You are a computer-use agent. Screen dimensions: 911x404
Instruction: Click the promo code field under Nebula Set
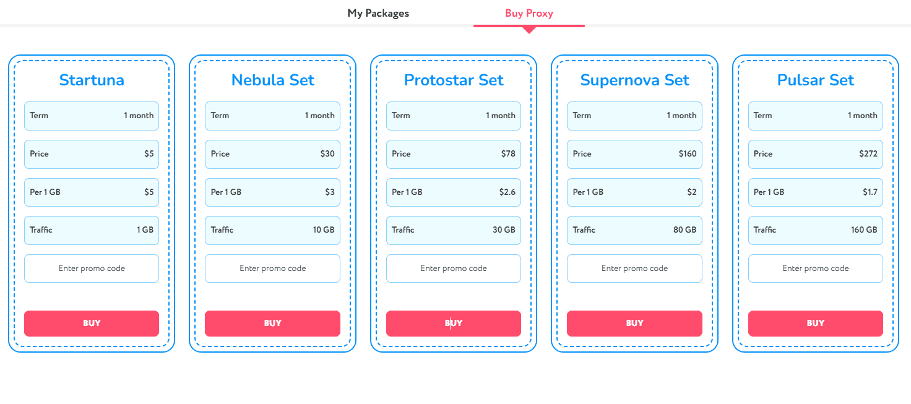click(x=272, y=268)
